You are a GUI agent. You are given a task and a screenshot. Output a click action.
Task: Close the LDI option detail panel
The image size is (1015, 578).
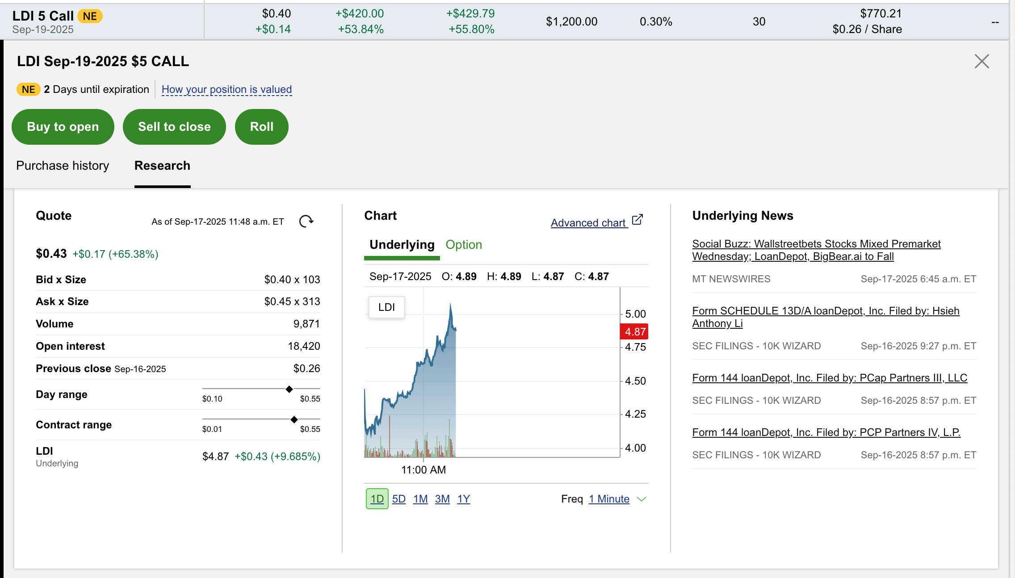click(x=982, y=61)
